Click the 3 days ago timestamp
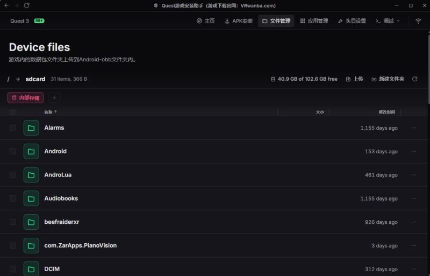 coord(384,246)
